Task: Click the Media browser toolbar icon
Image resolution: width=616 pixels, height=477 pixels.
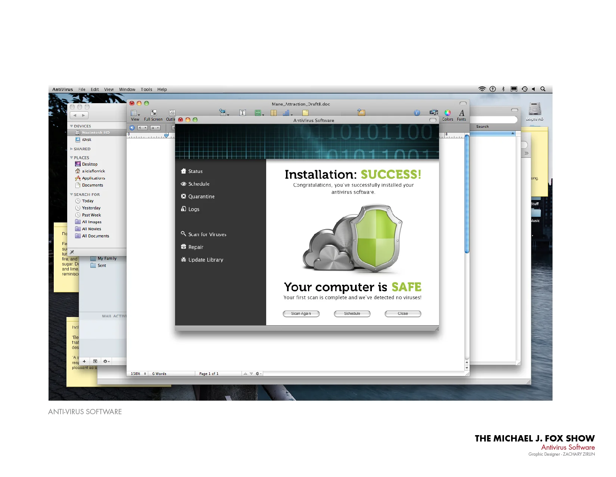Action: click(434, 113)
